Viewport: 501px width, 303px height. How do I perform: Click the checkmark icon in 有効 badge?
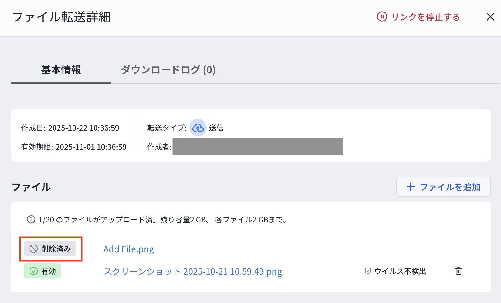click(33, 271)
